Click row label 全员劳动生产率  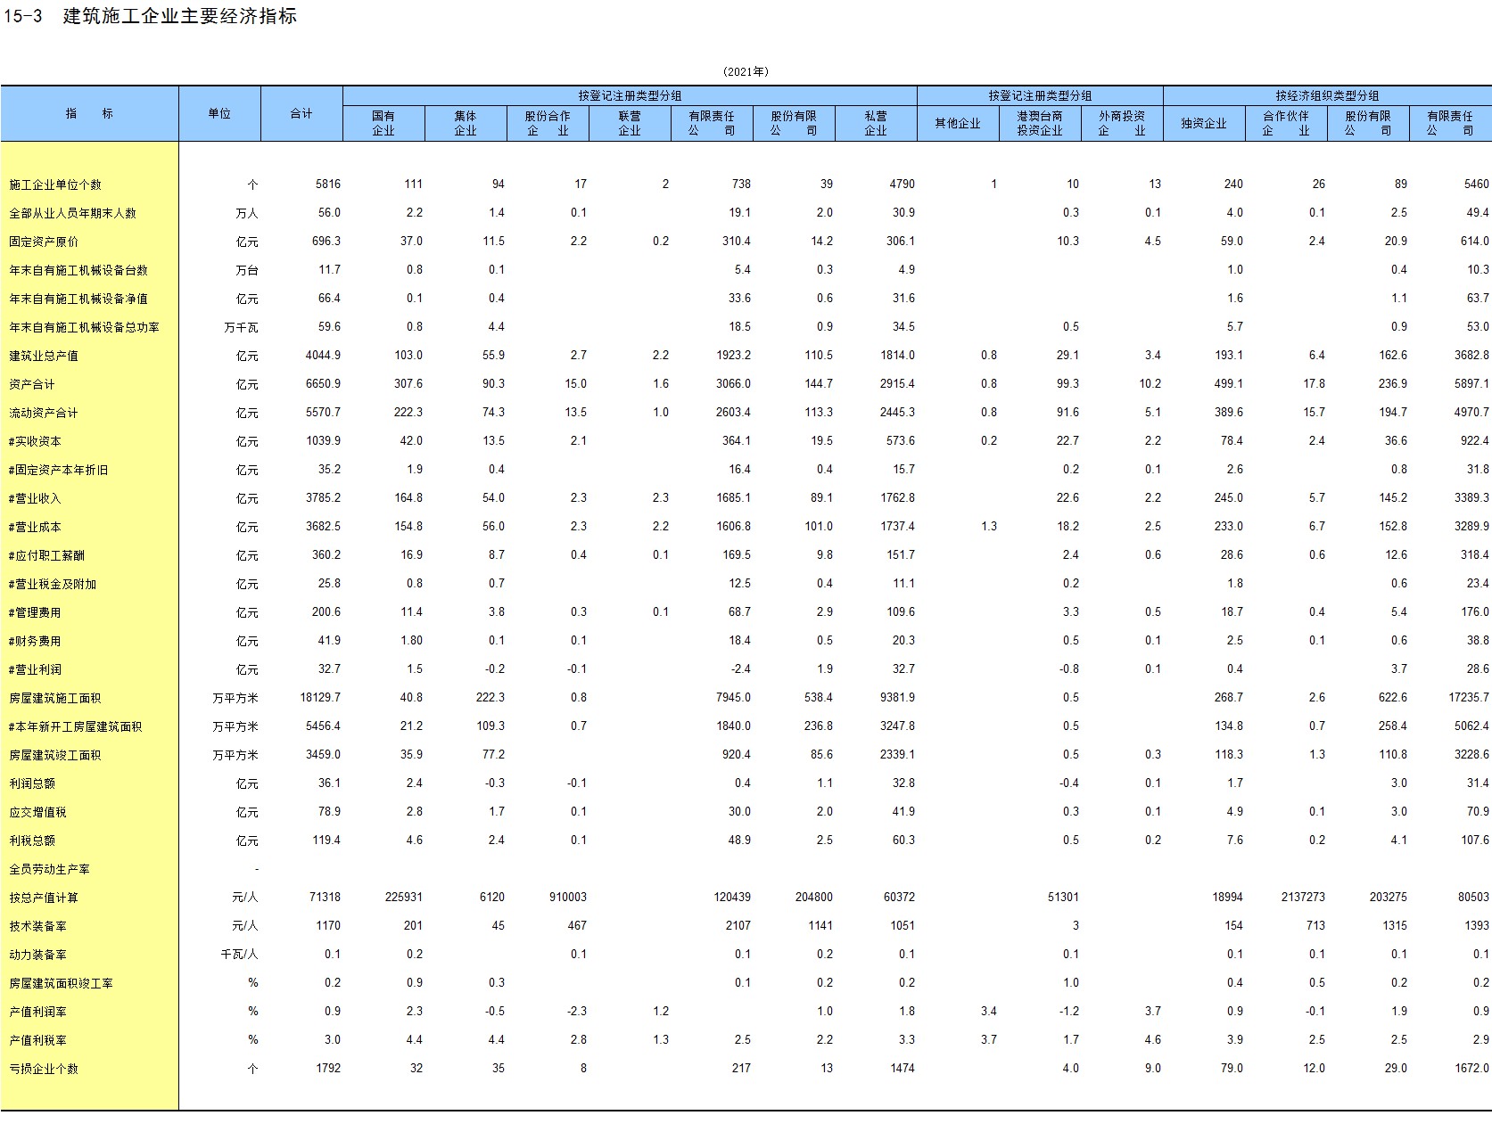point(49,869)
